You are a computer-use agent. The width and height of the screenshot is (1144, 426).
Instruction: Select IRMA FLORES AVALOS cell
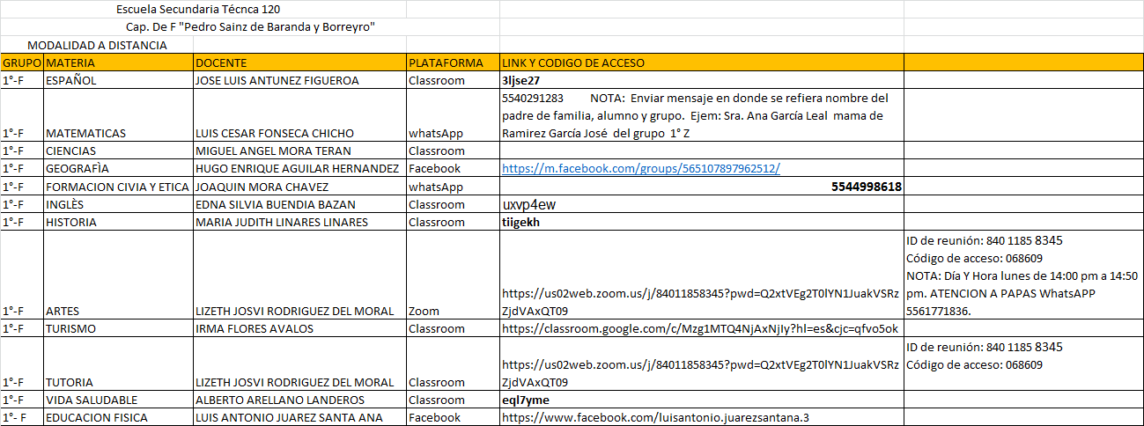click(299, 328)
